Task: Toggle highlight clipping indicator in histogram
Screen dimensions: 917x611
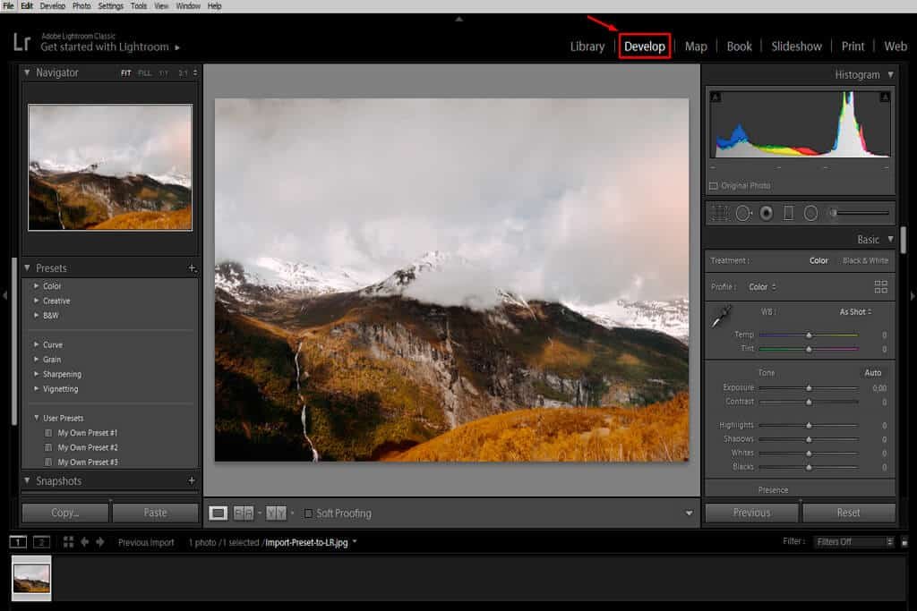Action: pyautogui.click(x=885, y=97)
